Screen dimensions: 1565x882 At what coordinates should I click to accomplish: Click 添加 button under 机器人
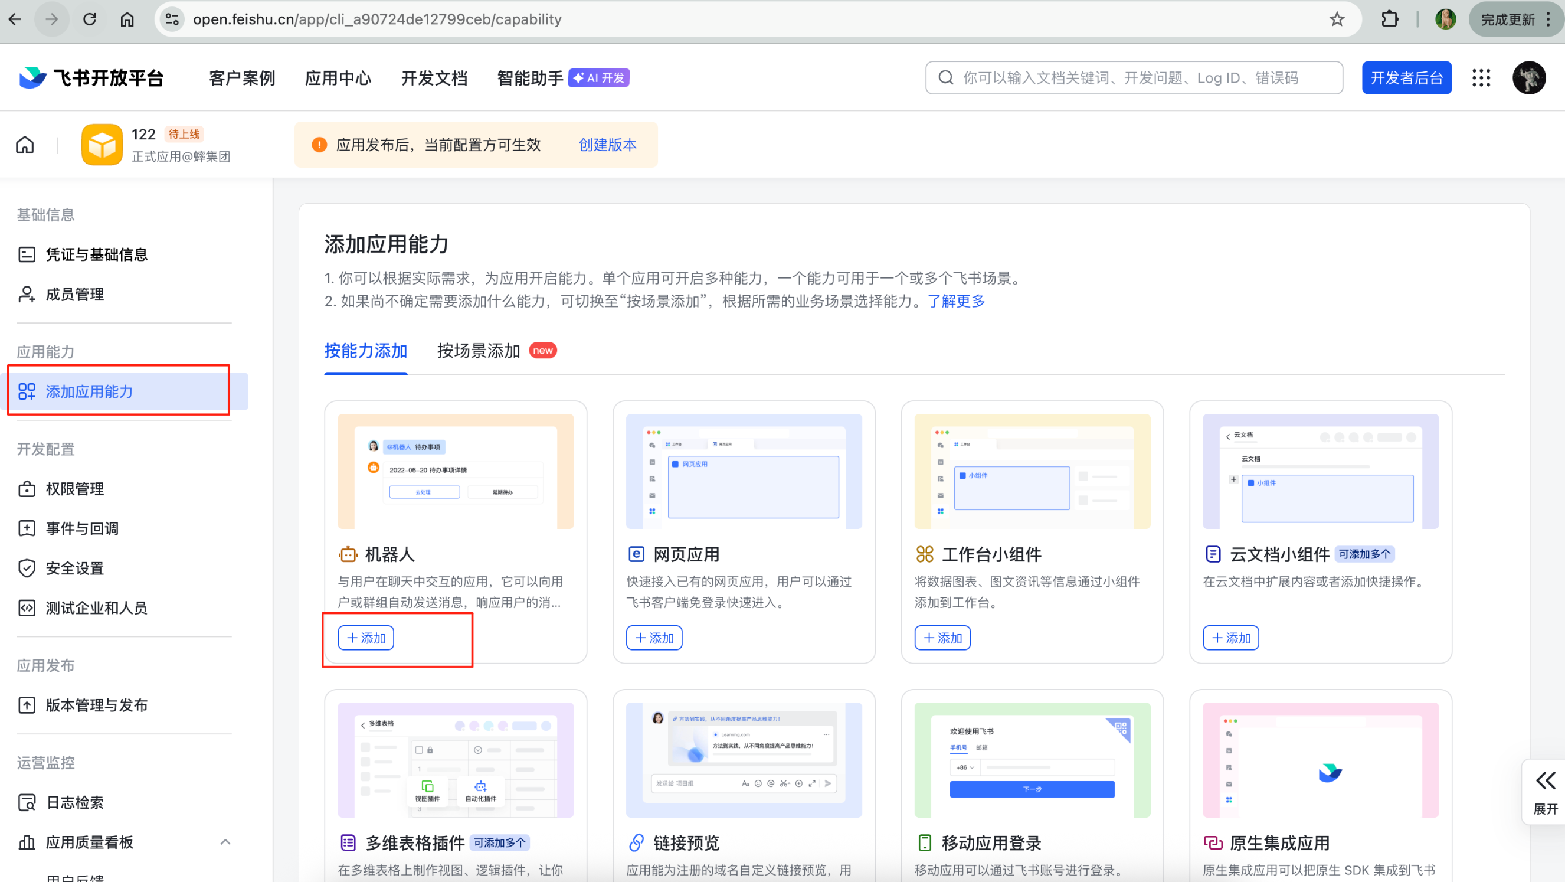366,638
